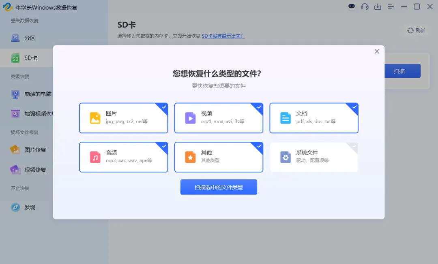Screen dimensions: 438x264
Task: Click the 丢失数据恢复 section label
Action: point(25,21)
